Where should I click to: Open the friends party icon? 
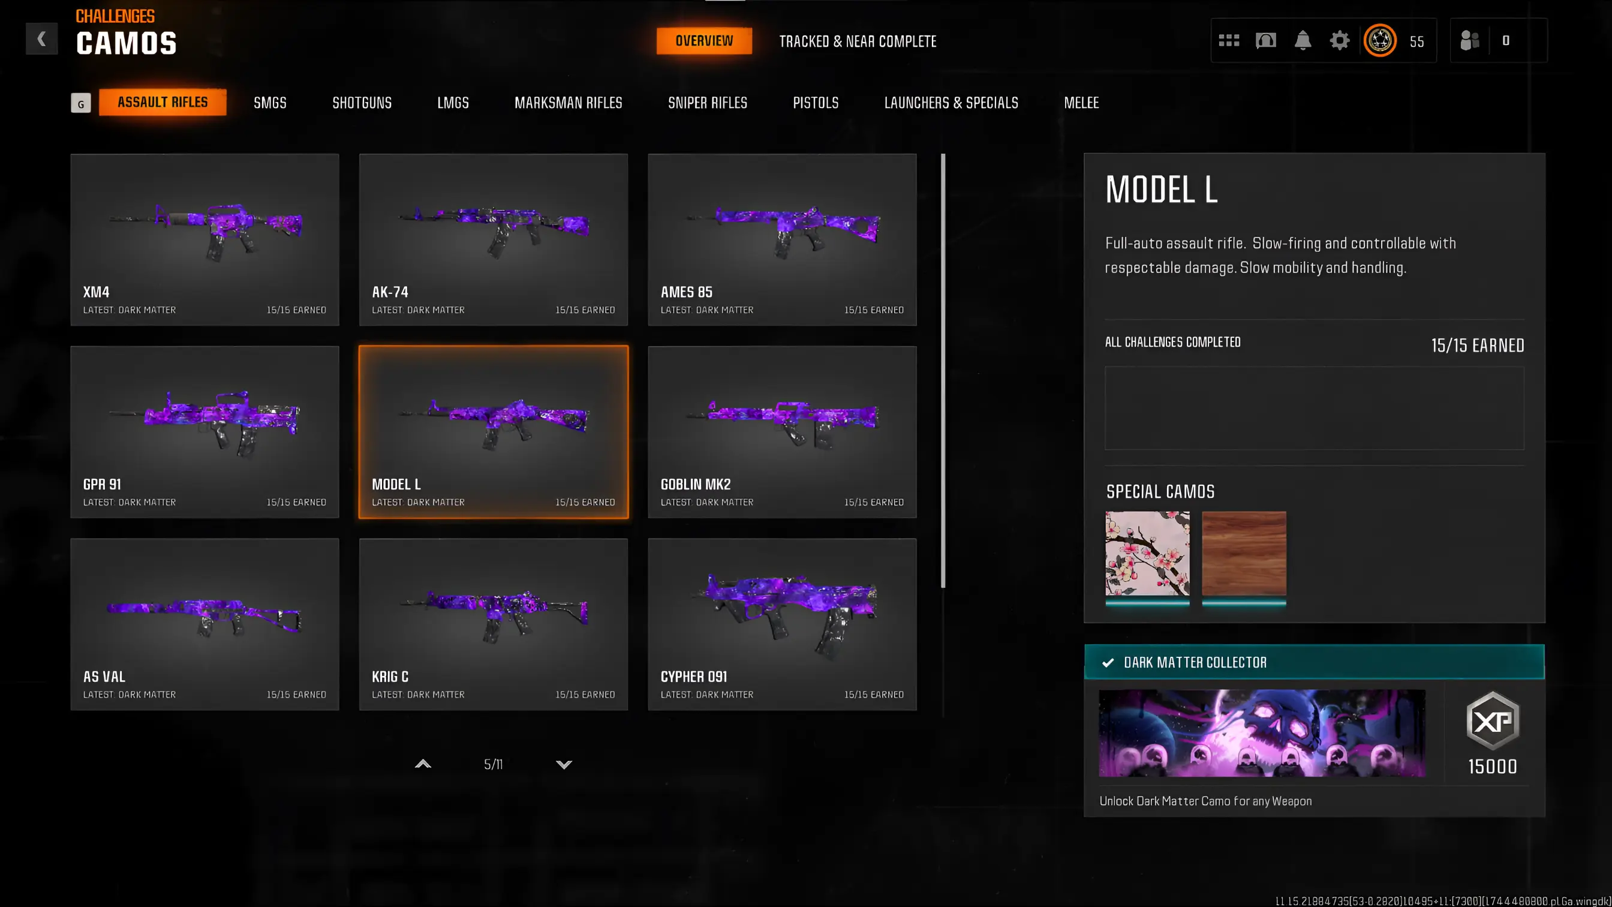(1469, 41)
